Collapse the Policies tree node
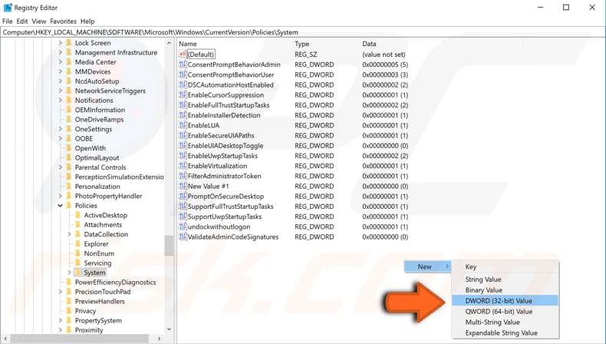This screenshot has height=344, width=606. coord(61,206)
